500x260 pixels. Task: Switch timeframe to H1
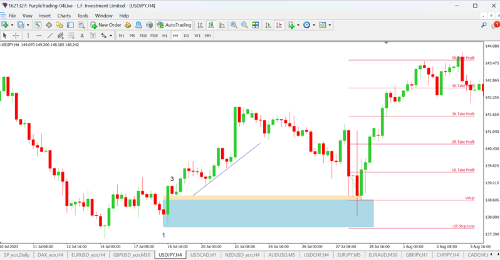click(165, 36)
